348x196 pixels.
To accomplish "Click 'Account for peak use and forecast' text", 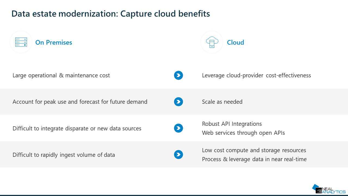I will pos(80,102).
